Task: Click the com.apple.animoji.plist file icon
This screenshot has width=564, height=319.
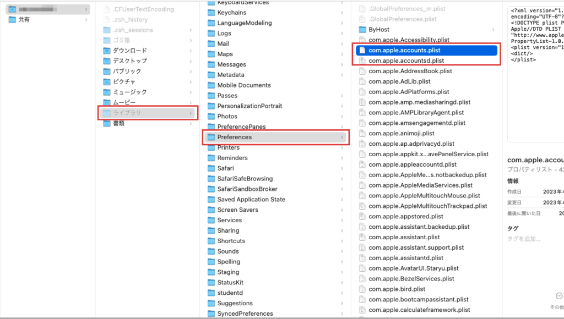Action: 362,134
